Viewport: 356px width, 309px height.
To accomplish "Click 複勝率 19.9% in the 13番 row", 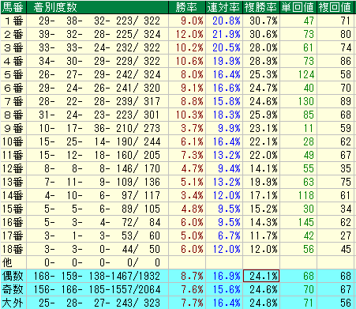I will tap(261, 182).
